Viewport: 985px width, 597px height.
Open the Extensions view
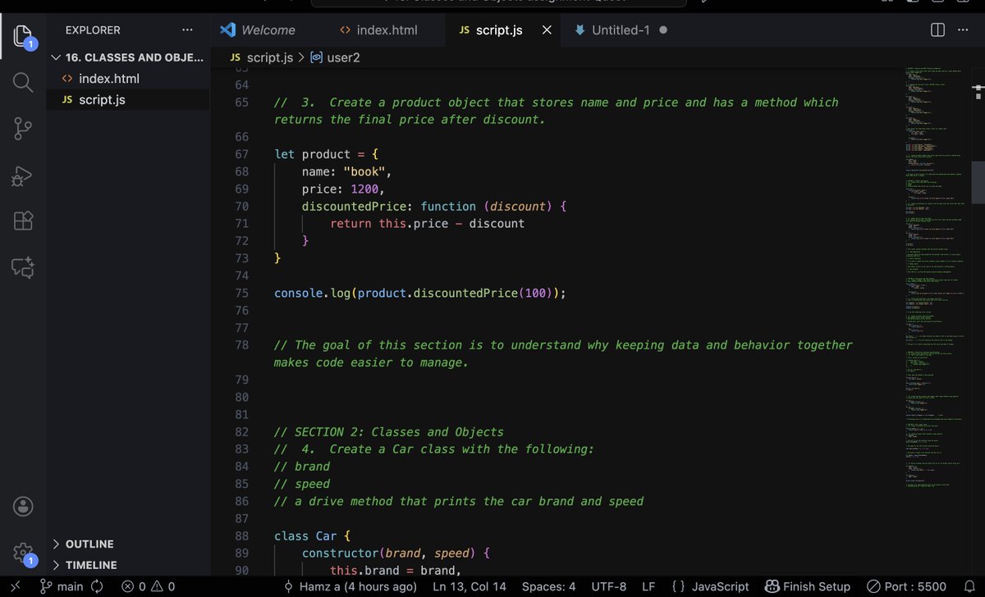[x=22, y=221]
